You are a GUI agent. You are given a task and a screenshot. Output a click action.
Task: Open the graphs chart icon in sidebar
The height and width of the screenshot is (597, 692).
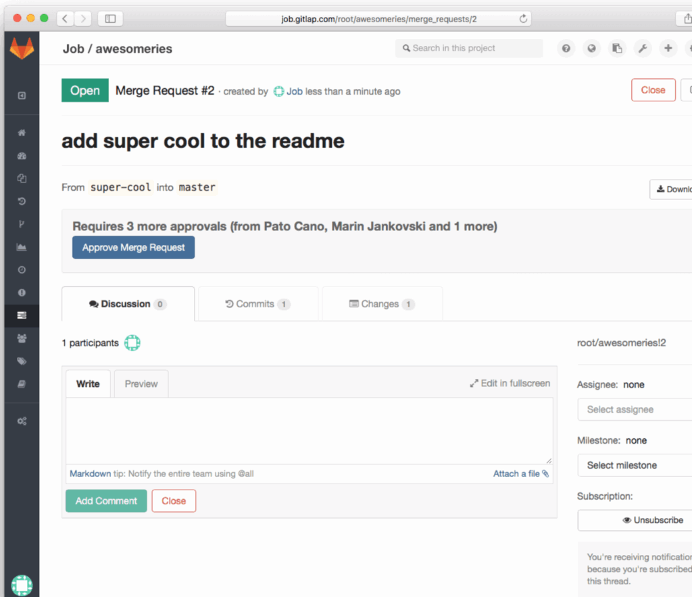tap(22, 247)
